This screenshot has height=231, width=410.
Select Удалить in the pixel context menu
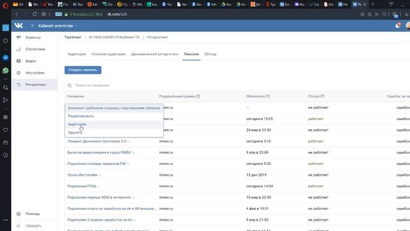coord(114,133)
